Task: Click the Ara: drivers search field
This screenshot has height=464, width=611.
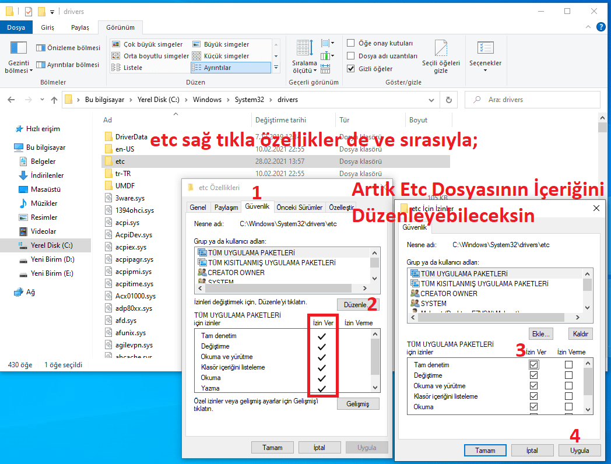Action: click(x=532, y=100)
